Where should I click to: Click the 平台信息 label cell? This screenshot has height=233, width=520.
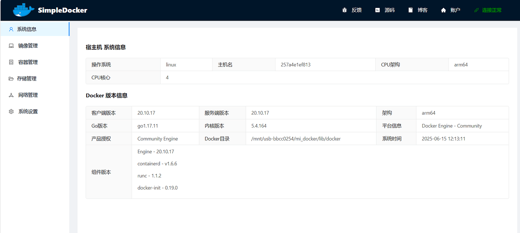pyautogui.click(x=396, y=126)
